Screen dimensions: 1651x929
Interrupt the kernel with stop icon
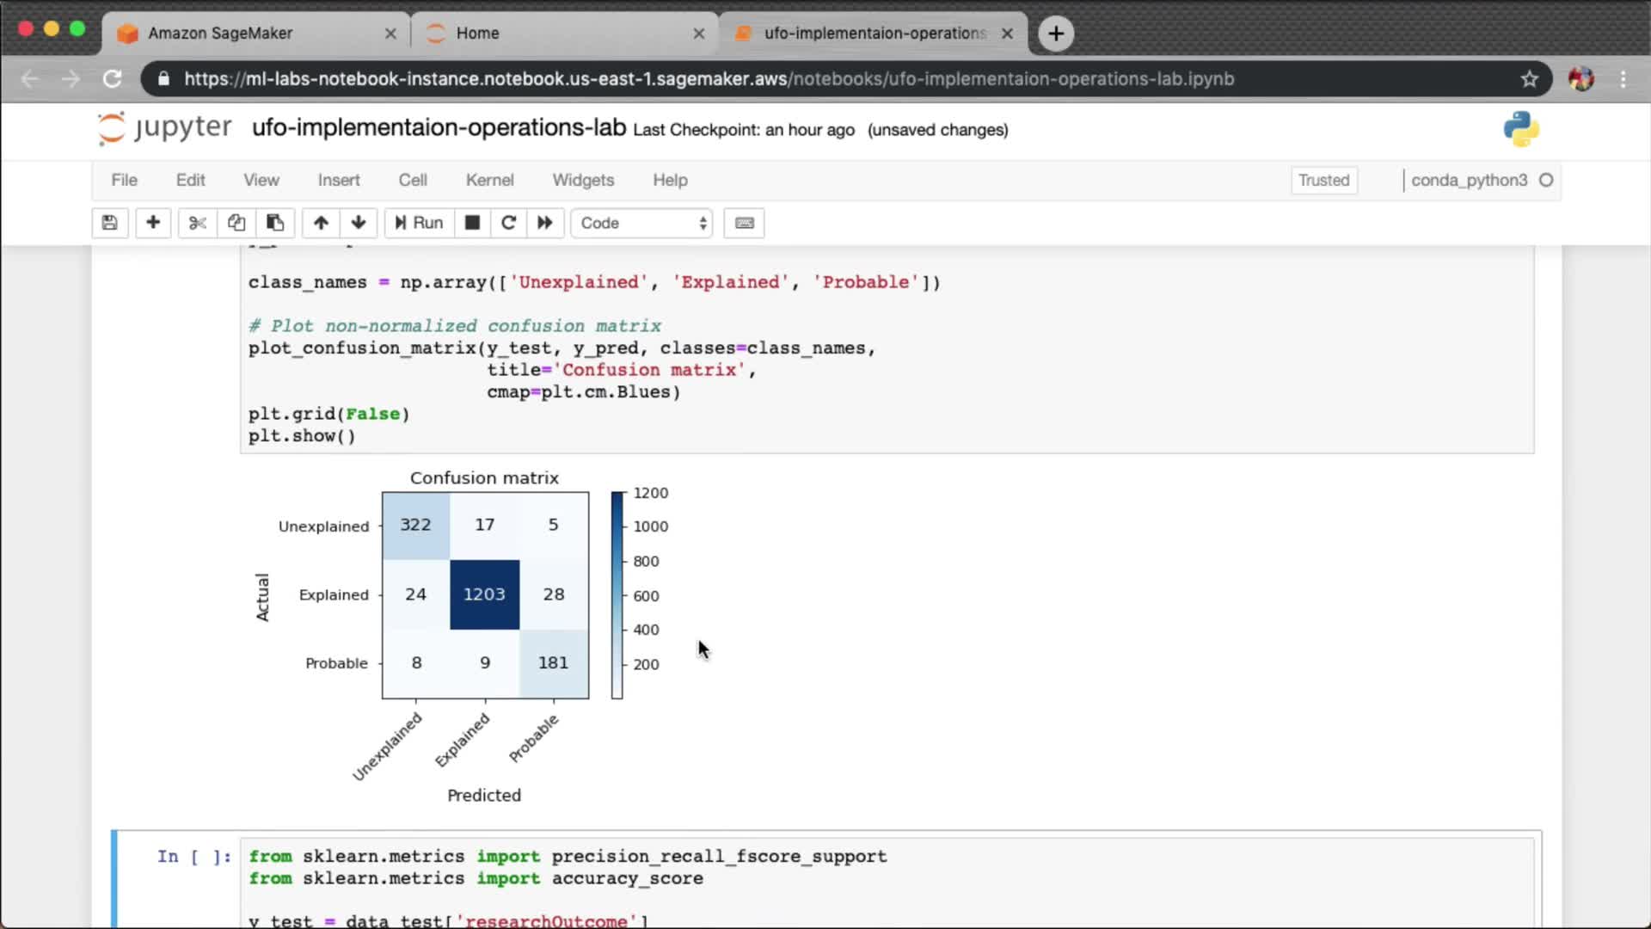pos(472,223)
